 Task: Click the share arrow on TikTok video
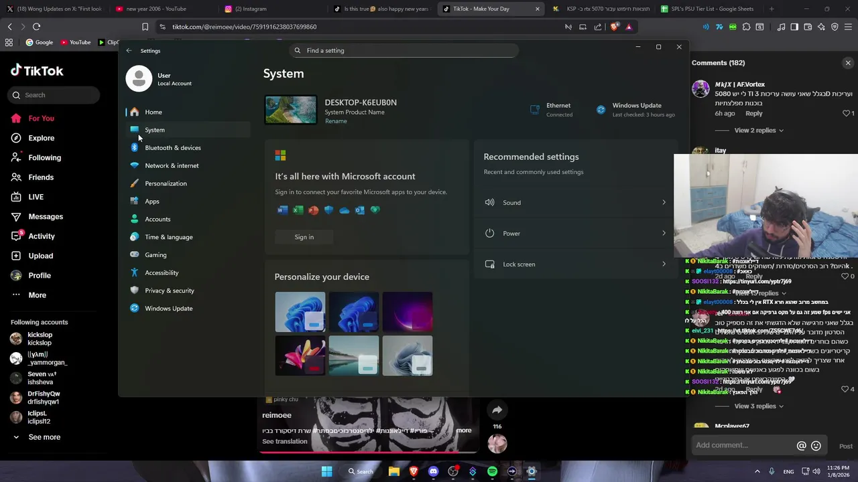tap(497, 410)
